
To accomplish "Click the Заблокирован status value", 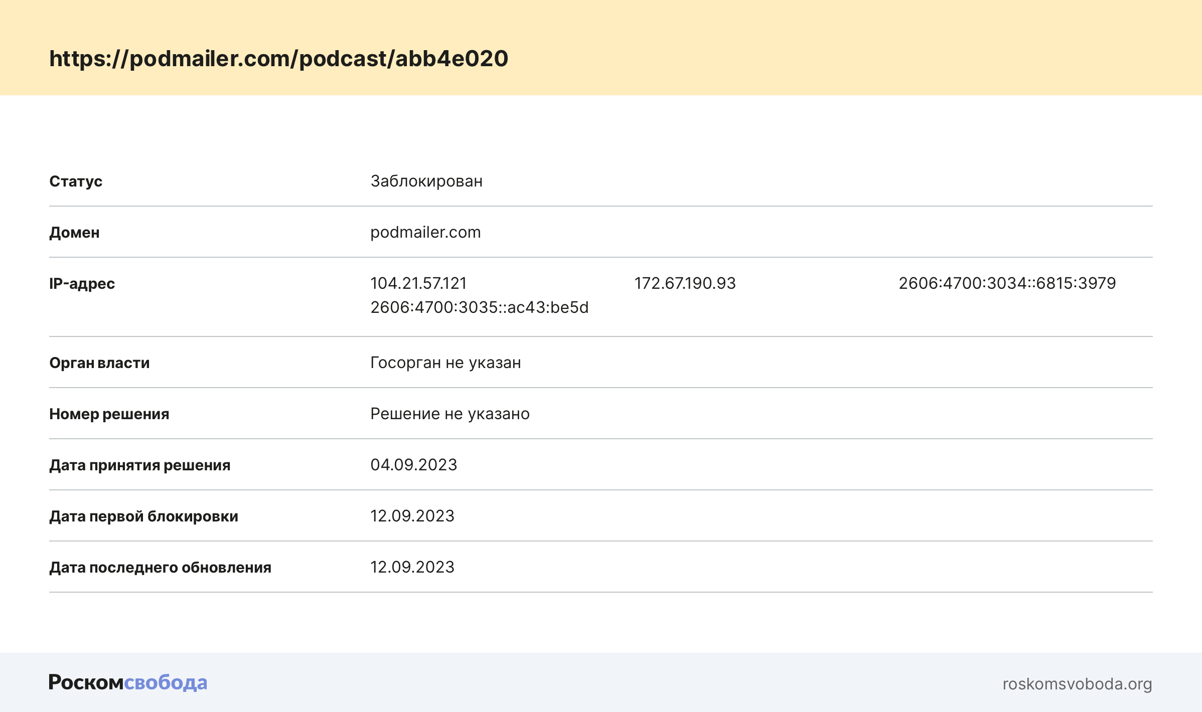I will [x=426, y=181].
